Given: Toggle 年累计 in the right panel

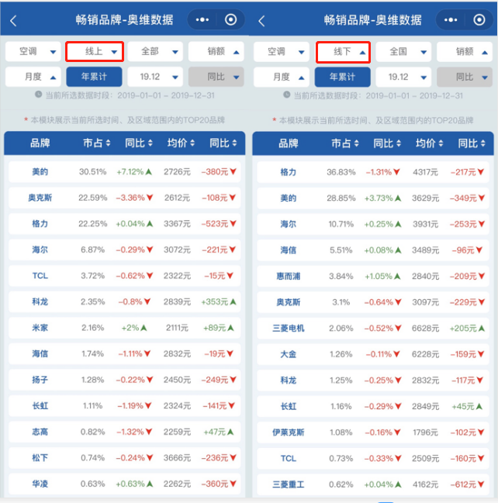Looking at the screenshot, I should coord(342,77).
